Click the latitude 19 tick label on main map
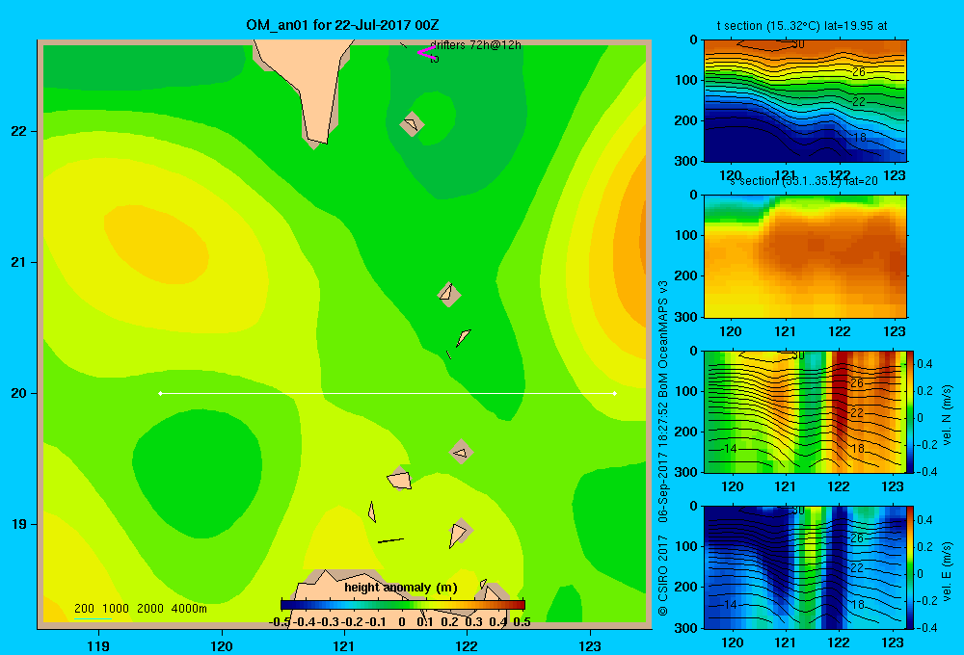Screen dimensions: 964x655 tap(19, 524)
